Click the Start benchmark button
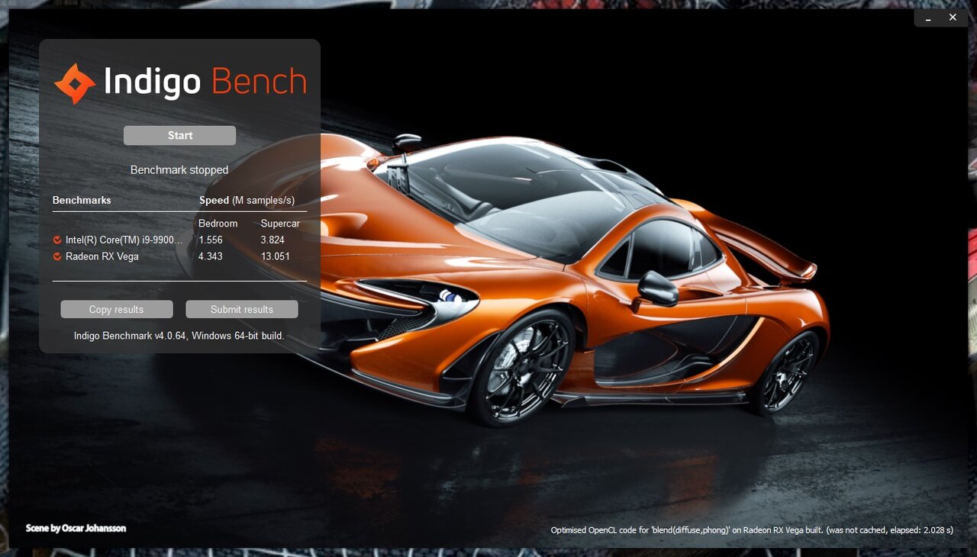Screen dimensions: 977x557 (179, 135)
